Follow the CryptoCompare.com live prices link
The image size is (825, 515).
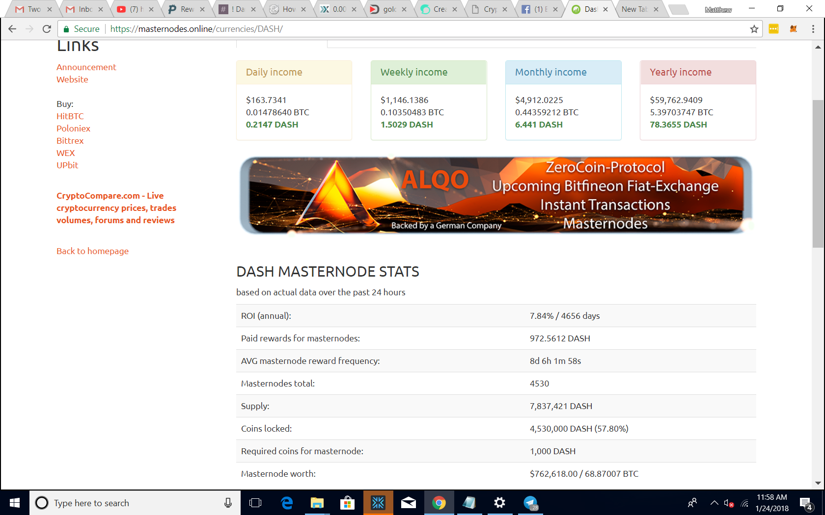tap(116, 208)
